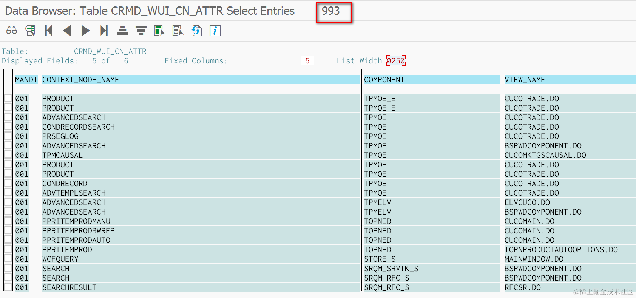Viewport: 636px width, 298px height.
Task: Mark checkbox for PPRITEMPROD TOPNED row
Action: (8, 249)
